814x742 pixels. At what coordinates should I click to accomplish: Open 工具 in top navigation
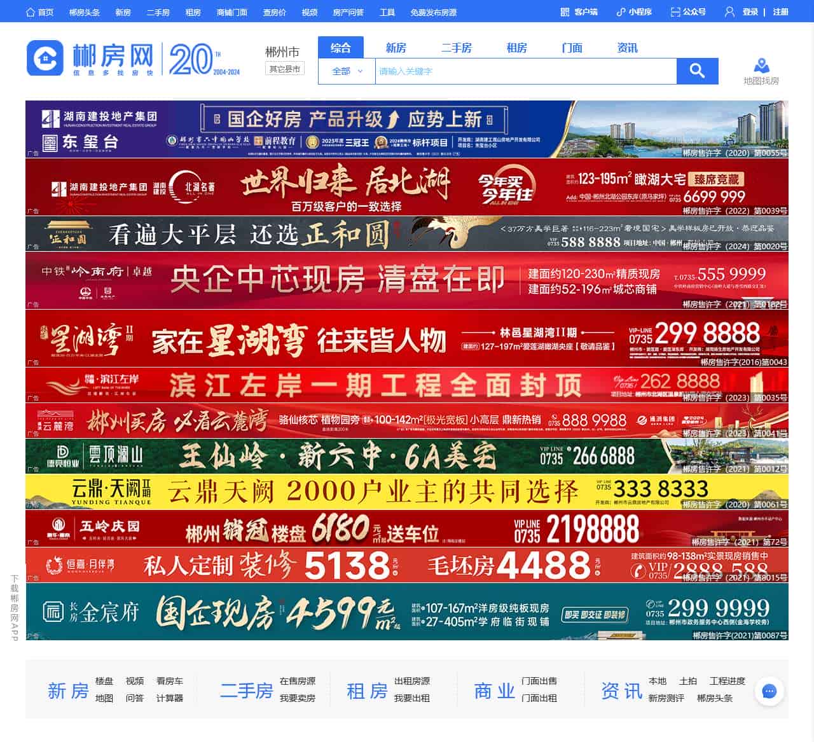pyautogui.click(x=387, y=12)
